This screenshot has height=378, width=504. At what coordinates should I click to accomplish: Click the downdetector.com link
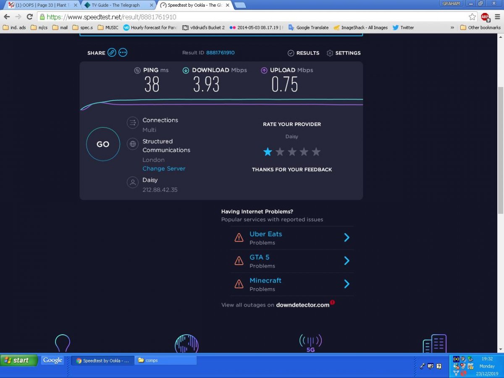pyautogui.click(x=303, y=305)
